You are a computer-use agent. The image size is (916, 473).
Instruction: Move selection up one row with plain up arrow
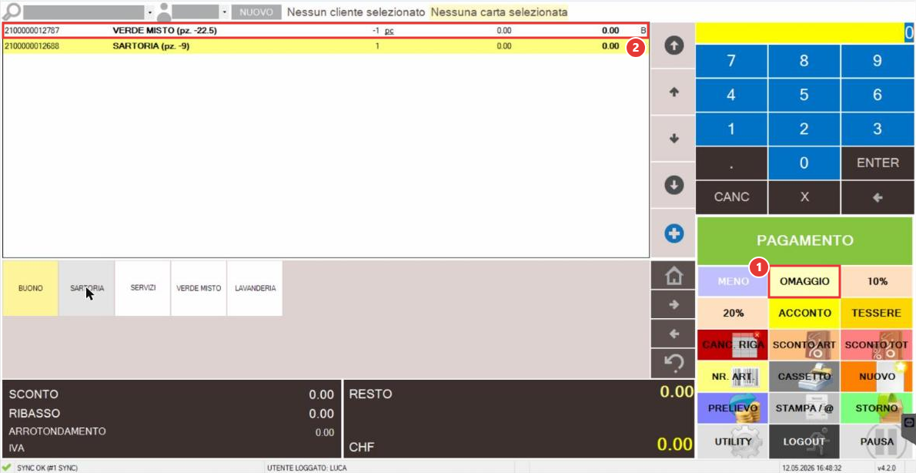click(674, 92)
